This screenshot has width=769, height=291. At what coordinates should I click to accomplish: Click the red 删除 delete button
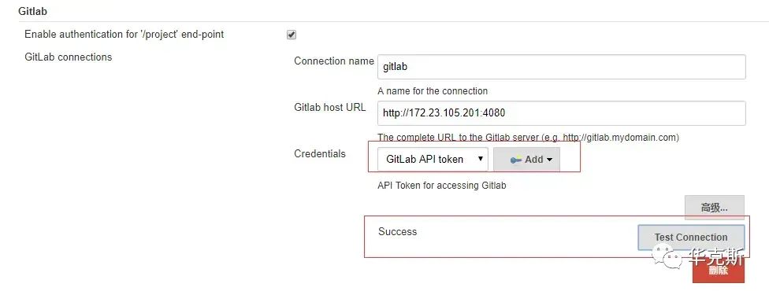[x=718, y=270]
